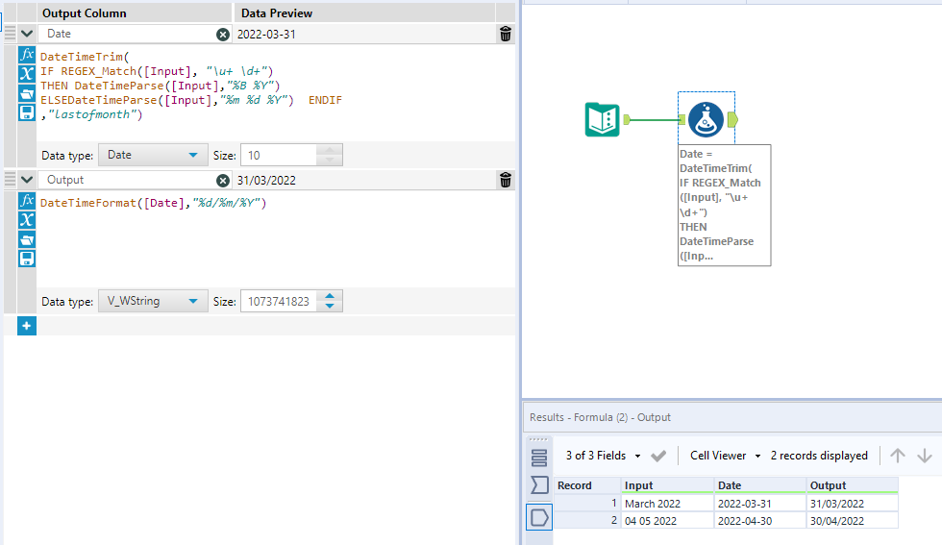The height and width of the screenshot is (545, 942).
Task: Open the fx functions list for Date expression
Action: point(27,55)
